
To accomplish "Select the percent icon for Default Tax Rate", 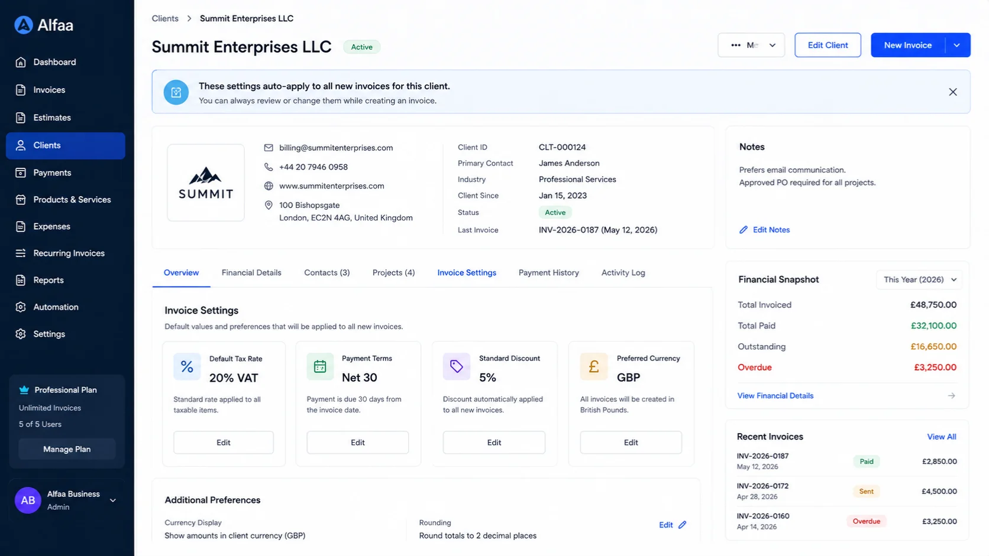I will point(187,367).
